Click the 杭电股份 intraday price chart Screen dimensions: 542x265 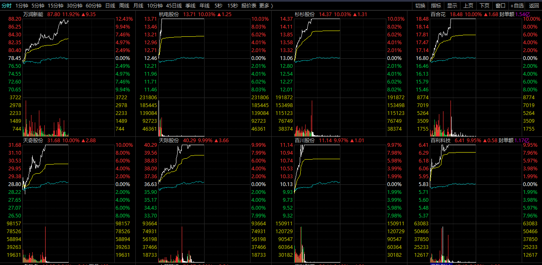click(x=204, y=58)
